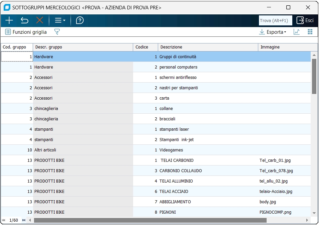The image size is (319, 225).
Task: Open the chart view icon
Action: coord(297,32)
